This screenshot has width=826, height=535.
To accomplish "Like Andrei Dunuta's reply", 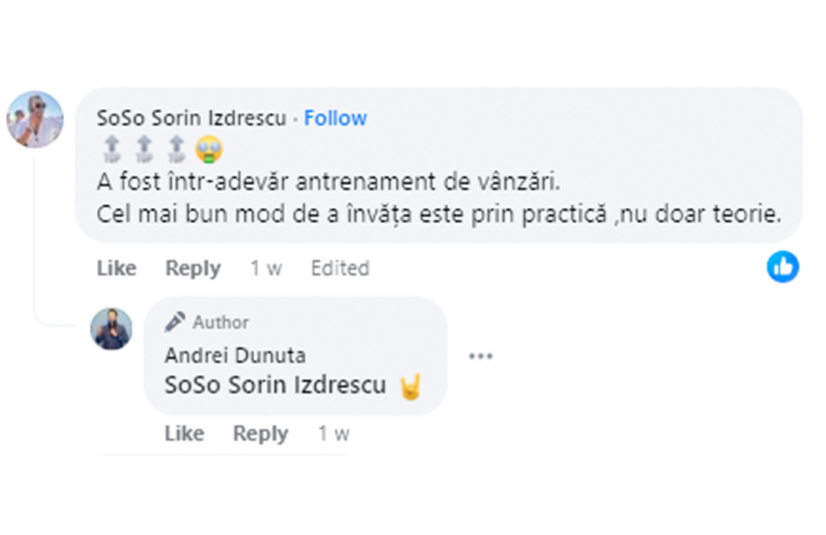I will coord(184,433).
